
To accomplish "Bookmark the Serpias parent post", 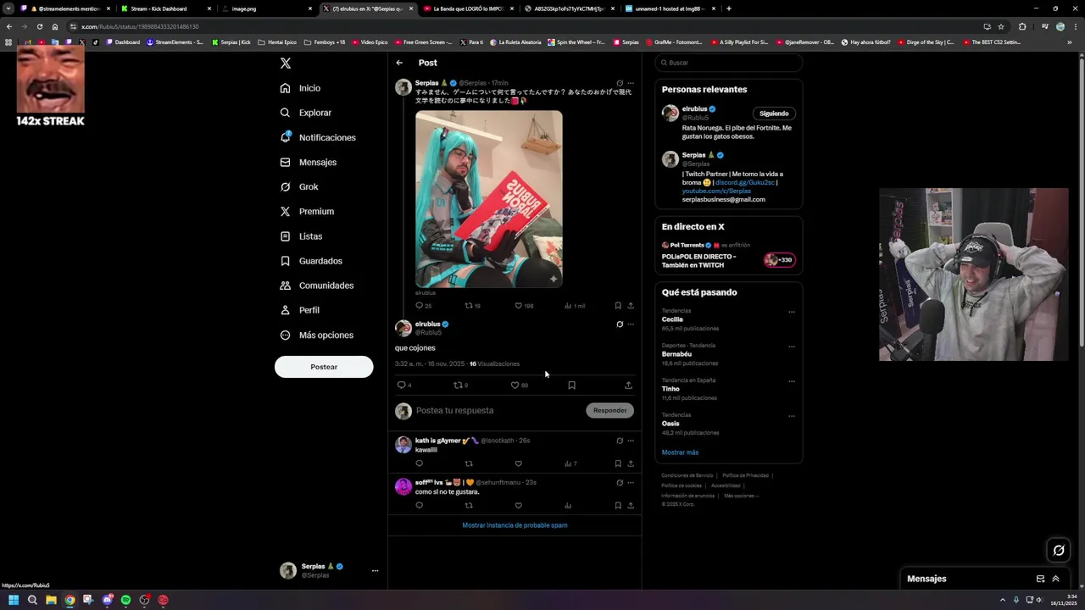I will click(x=618, y=306).
